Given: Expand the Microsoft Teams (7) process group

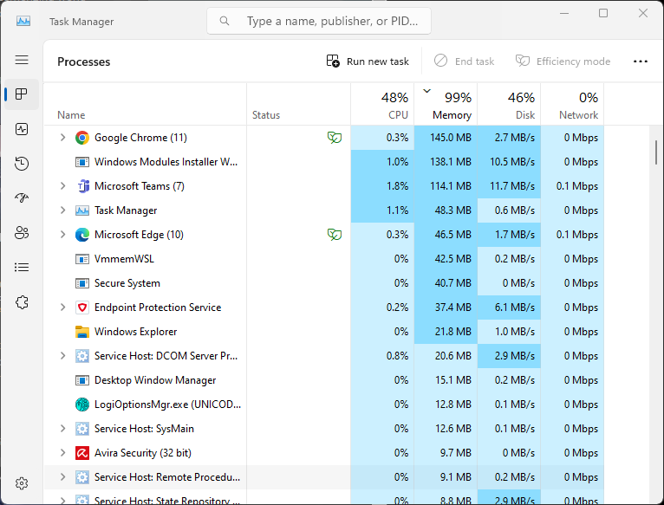Looking at the screenshot, I should coord(62,186).
